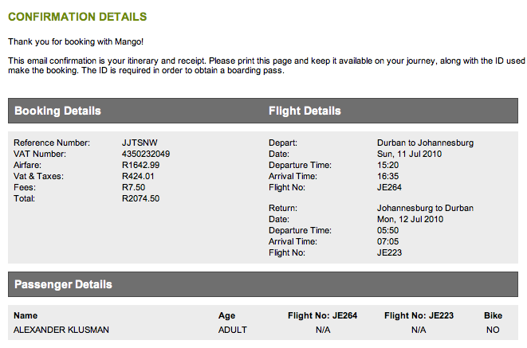Click the Vat & Taxes value R424.01
The height and width of the screenshot is (348, 527).
click(x=138, y=176)
